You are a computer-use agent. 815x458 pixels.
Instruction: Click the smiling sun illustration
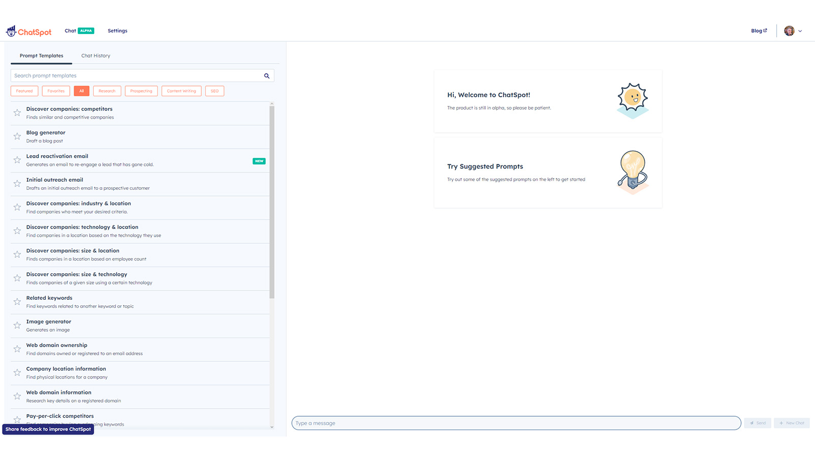633,100
